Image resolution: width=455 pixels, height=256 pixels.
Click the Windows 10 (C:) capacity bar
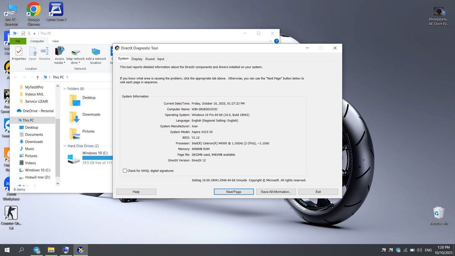97,158
